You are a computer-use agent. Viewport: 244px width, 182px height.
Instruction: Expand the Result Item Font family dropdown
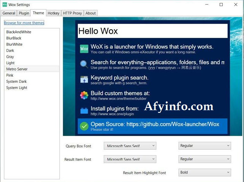(130, 159)
